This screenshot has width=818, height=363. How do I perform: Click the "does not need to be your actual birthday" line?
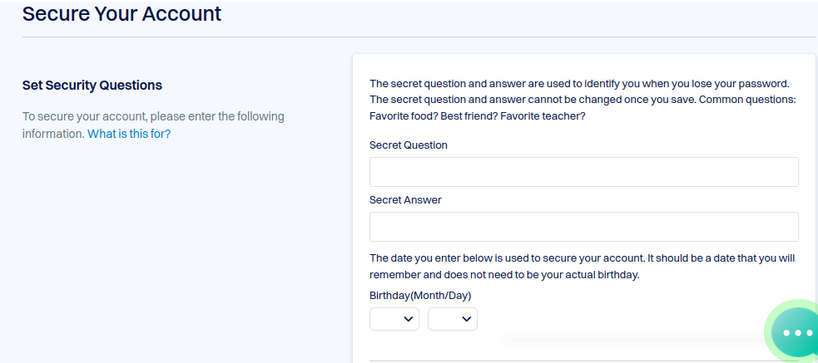tap(504, 275)
